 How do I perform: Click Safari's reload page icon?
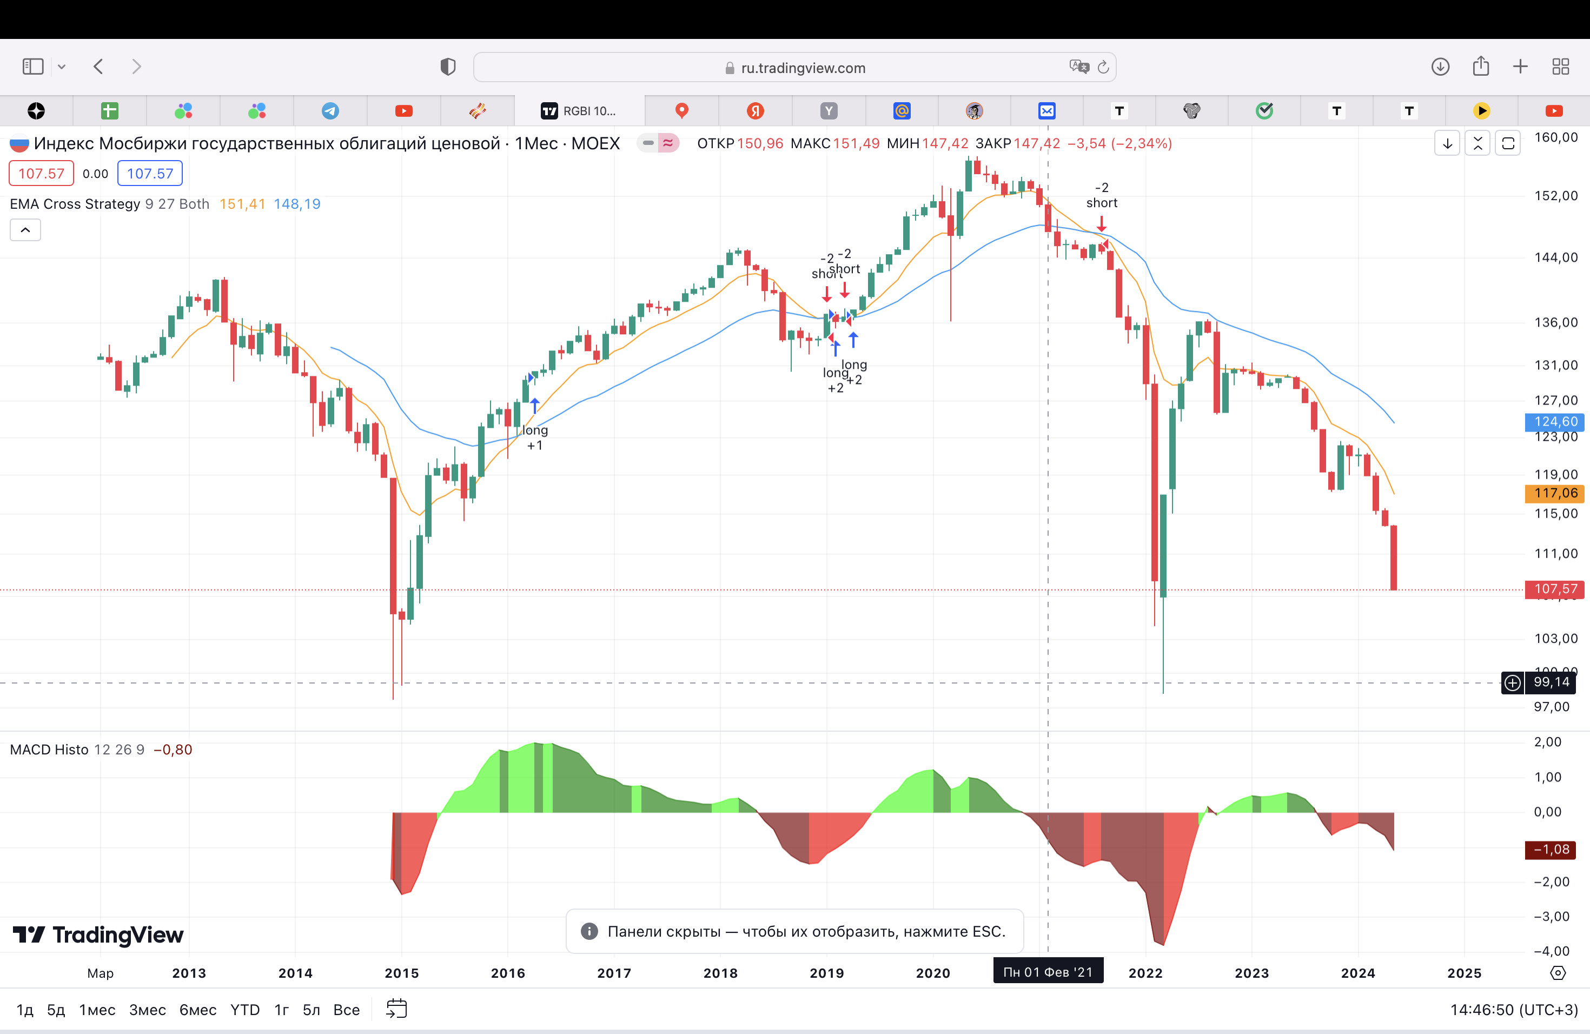pos(1103,68)
